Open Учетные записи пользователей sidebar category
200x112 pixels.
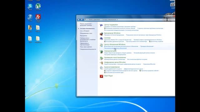point(87,40)
